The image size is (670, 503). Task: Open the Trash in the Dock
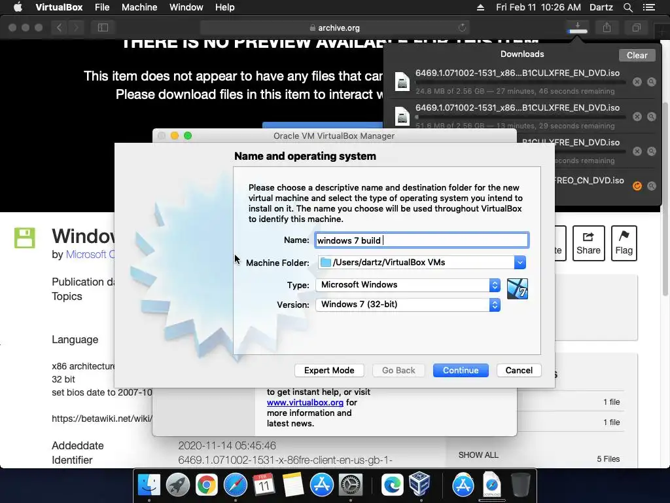coord(520,485)
